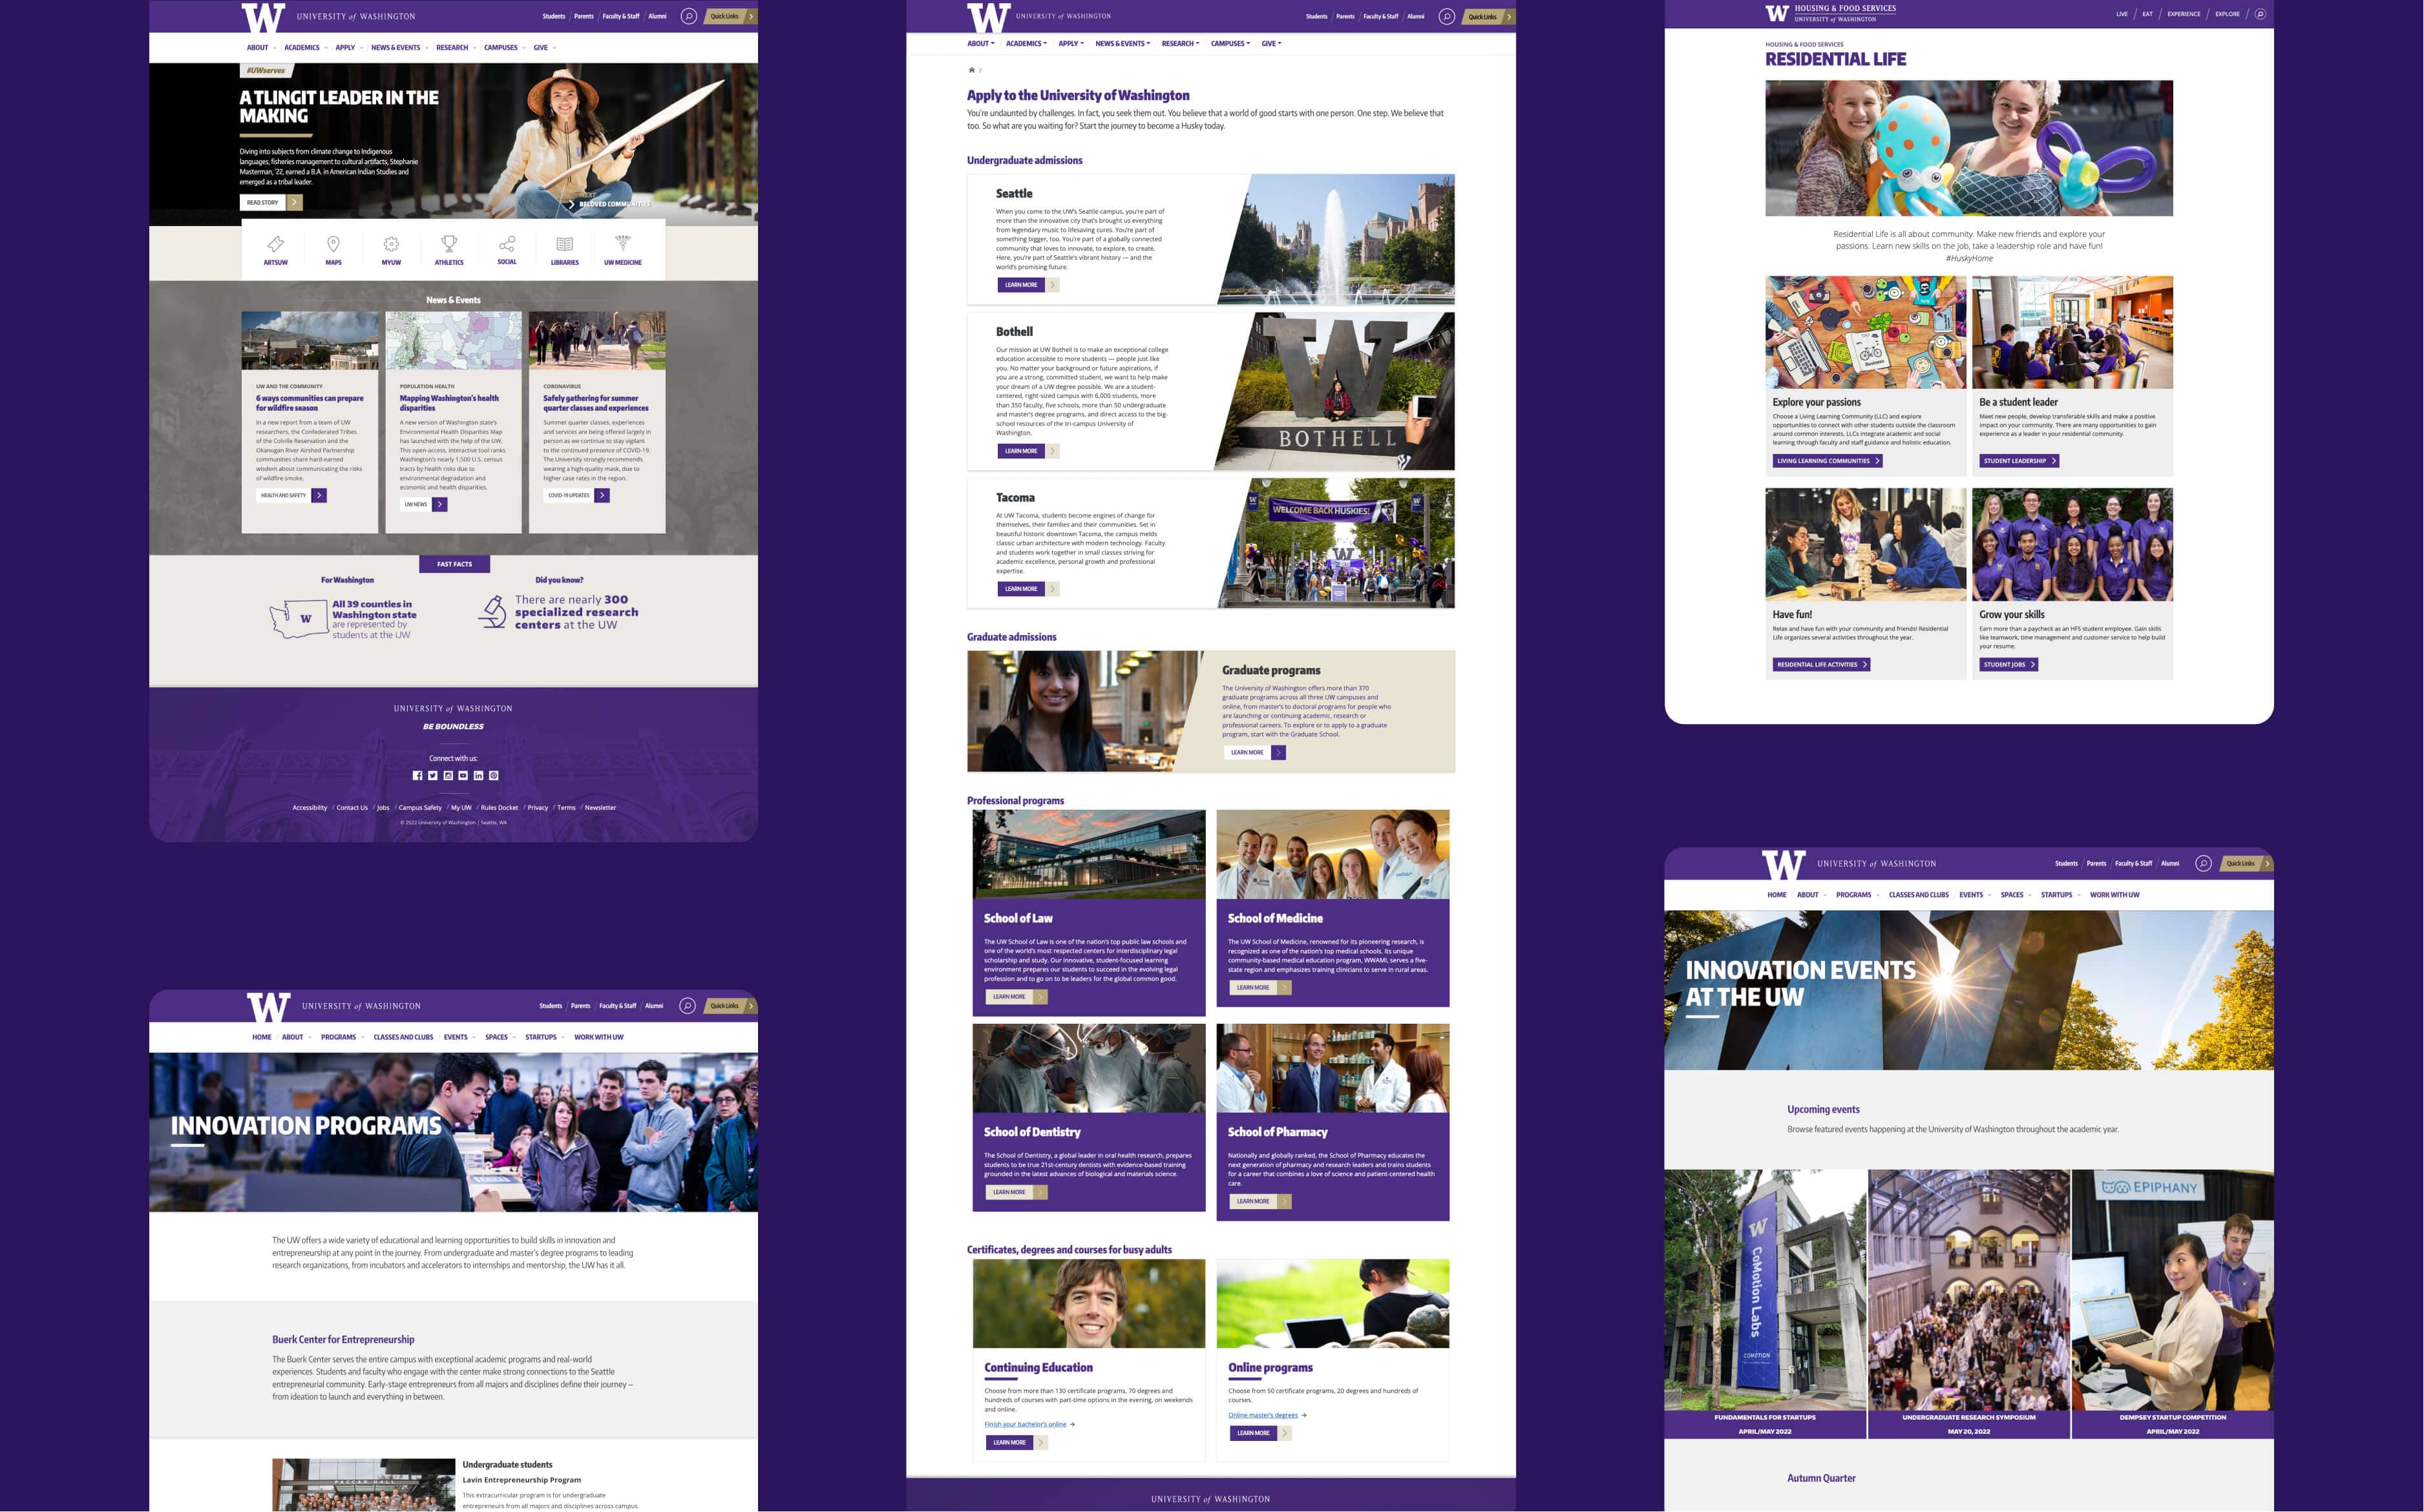Select the Athletics trophy icon
This screenshot has width=2424, height=1512.
click(449, 244)
